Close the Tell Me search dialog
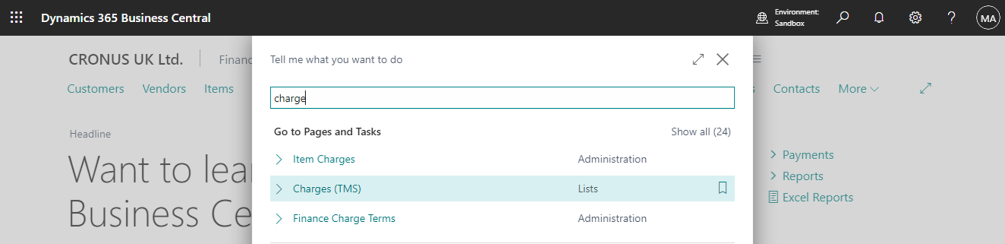This screenshot has width=1005, height=244. click(722, 59)
